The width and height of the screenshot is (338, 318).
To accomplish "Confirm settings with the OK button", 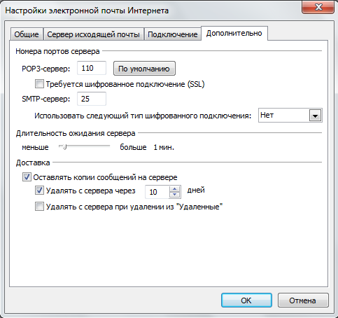I will (x=246, y=300).
